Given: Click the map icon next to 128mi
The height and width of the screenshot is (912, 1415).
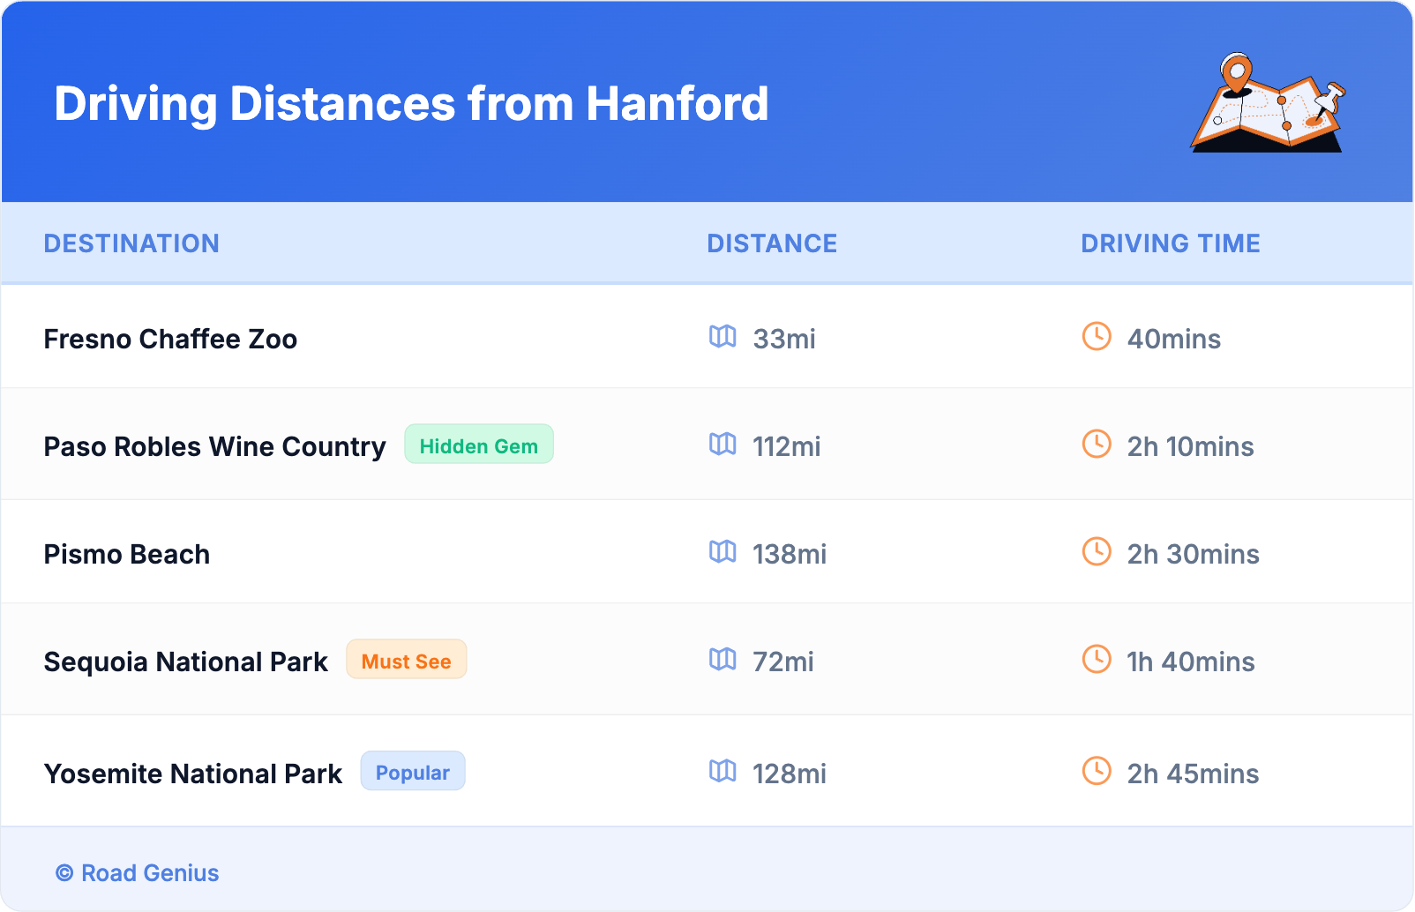Looking at the screenshot, I should (x=722, y=772).
